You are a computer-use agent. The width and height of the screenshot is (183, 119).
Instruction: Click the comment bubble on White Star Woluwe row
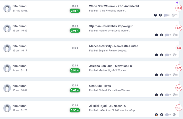(166, 15)
